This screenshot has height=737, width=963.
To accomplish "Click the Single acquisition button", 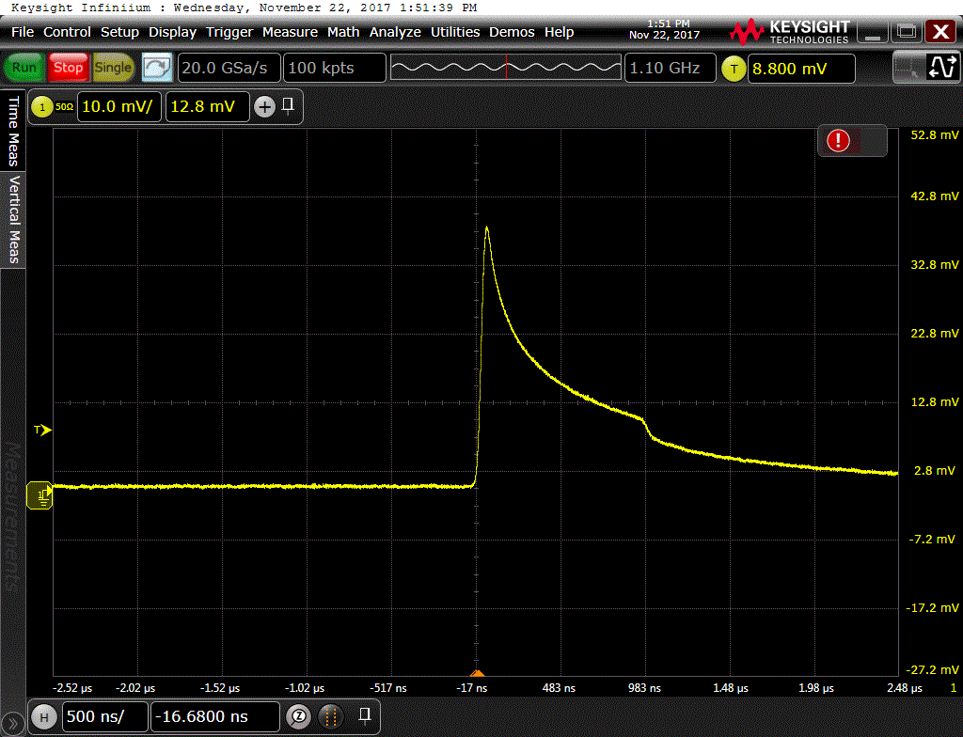I will click(113, 68).
